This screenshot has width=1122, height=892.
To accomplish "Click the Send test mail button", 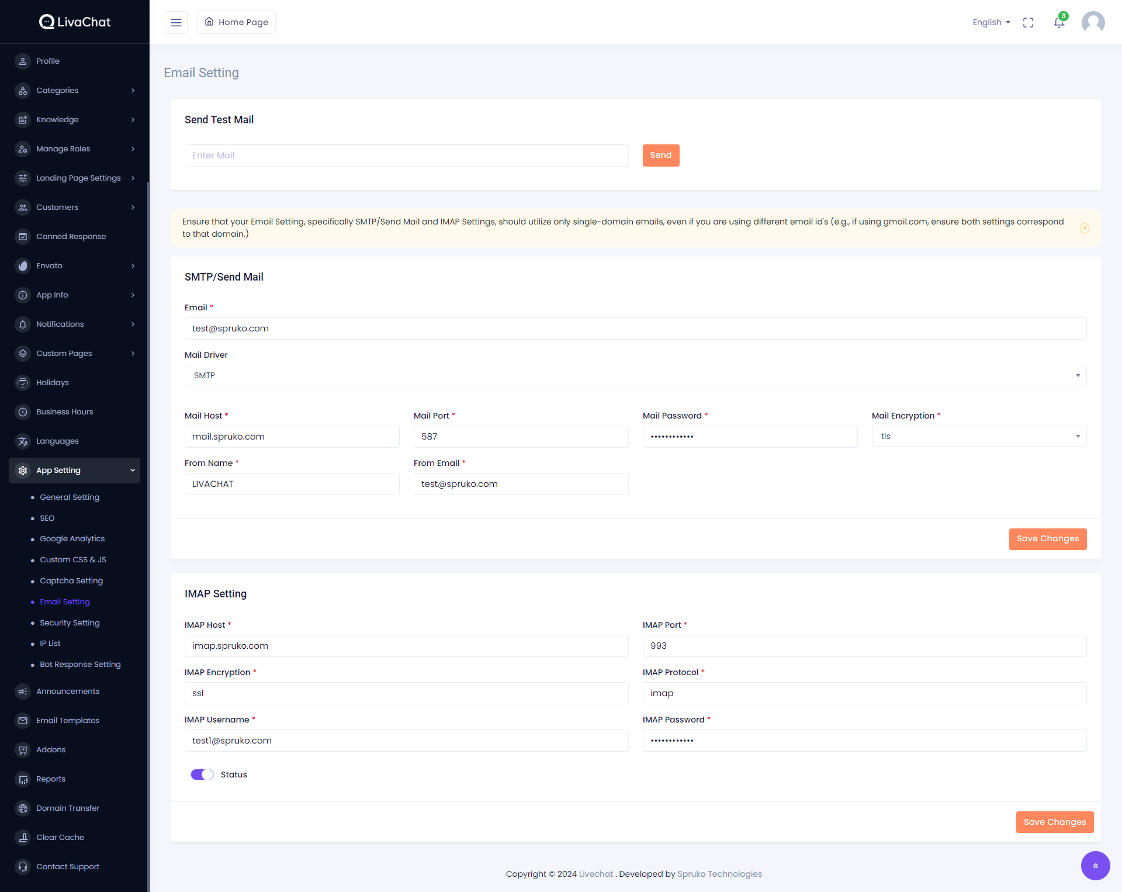I will 660,155.
